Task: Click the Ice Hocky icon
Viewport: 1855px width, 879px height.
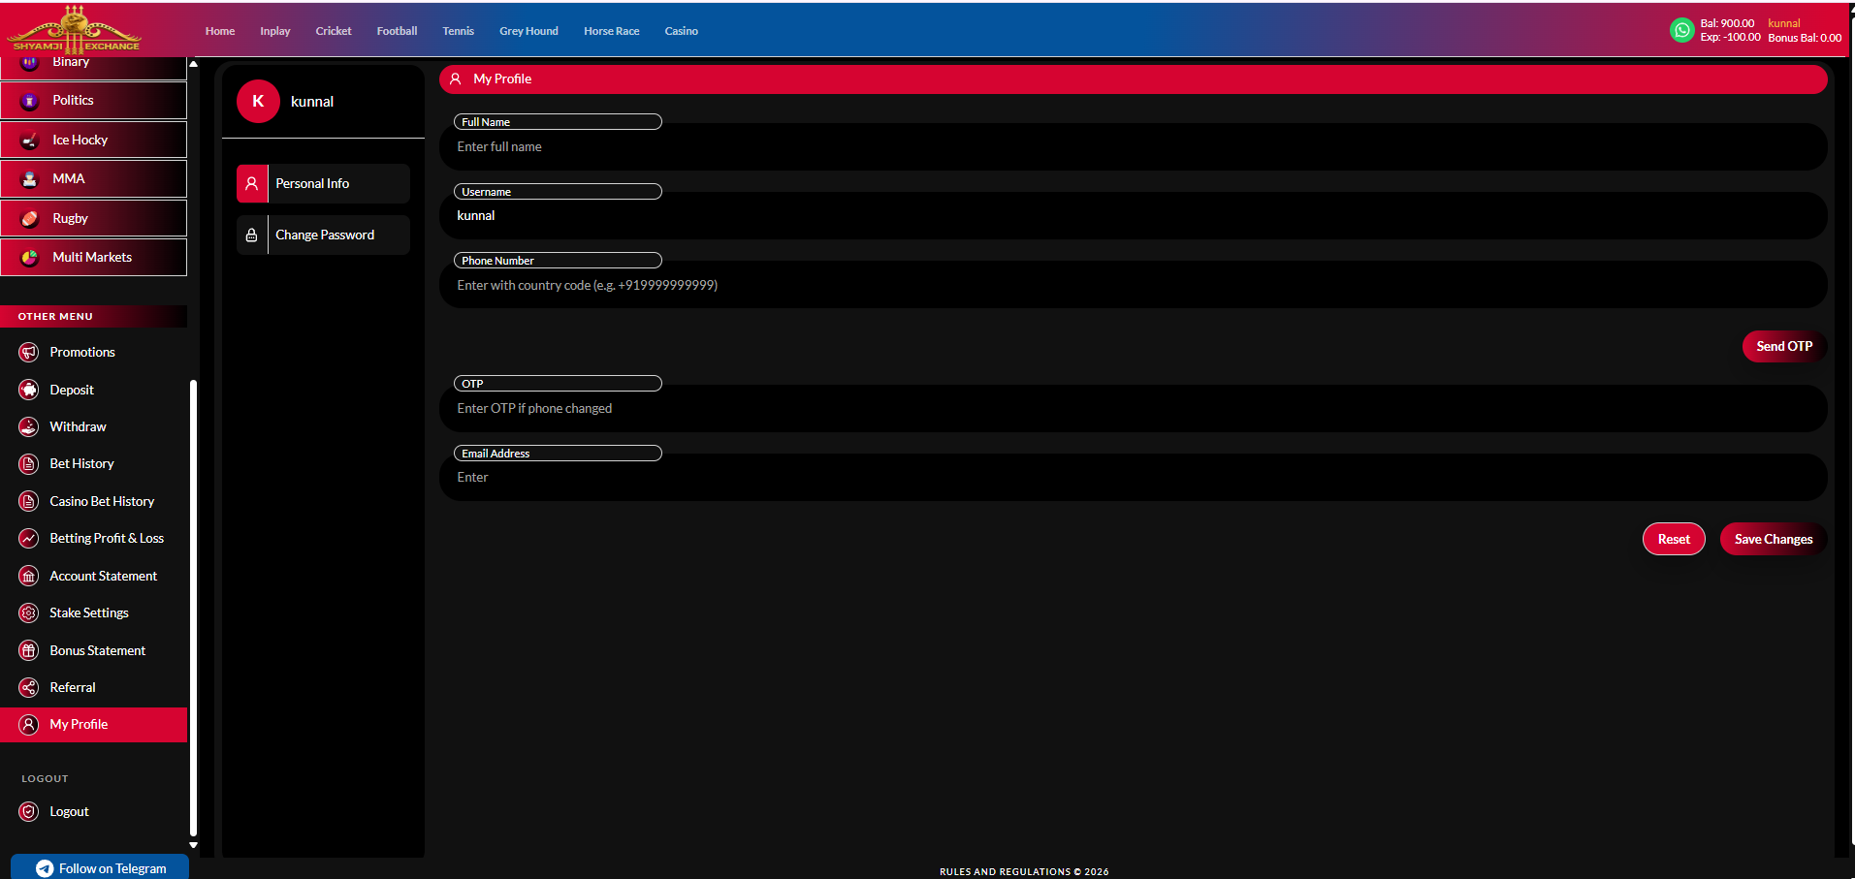Action: [x=29, y=140]
